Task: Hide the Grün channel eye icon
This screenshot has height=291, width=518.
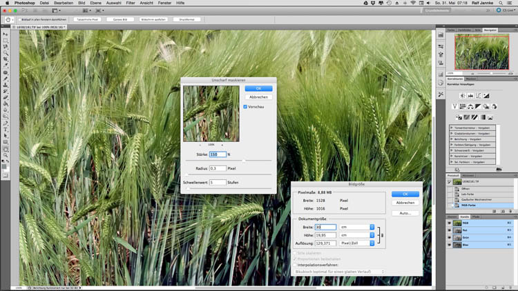Action: pos(450,237)
